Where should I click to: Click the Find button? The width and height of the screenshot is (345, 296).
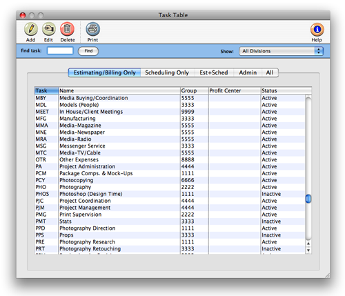point(88,51)
